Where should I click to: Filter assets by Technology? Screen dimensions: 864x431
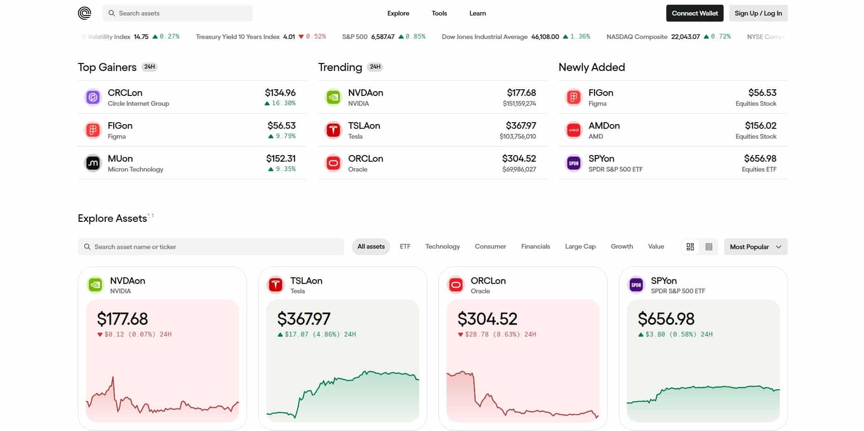click(x=442, y=247)
